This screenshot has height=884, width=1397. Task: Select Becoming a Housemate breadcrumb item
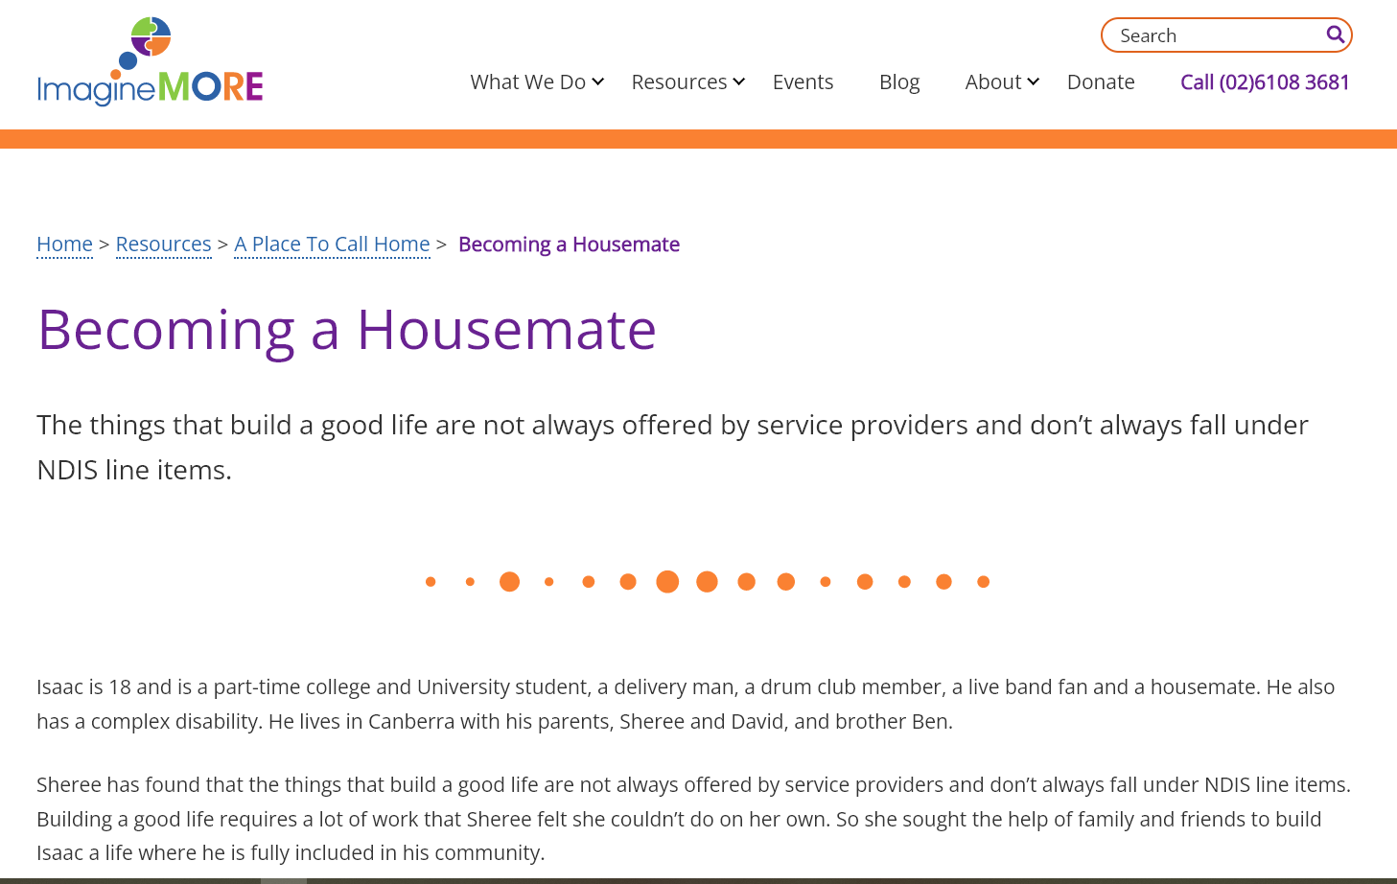click(x=569, y=244)
